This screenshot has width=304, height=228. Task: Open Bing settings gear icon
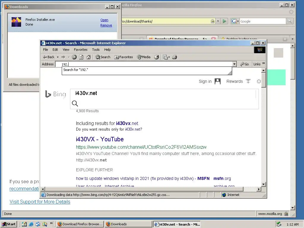point(259,81)
